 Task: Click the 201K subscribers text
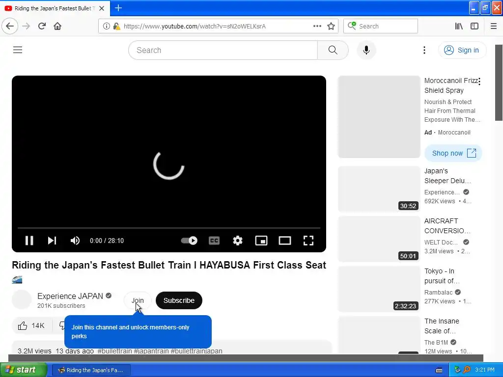pyautogui.click(x=61, y=306)
